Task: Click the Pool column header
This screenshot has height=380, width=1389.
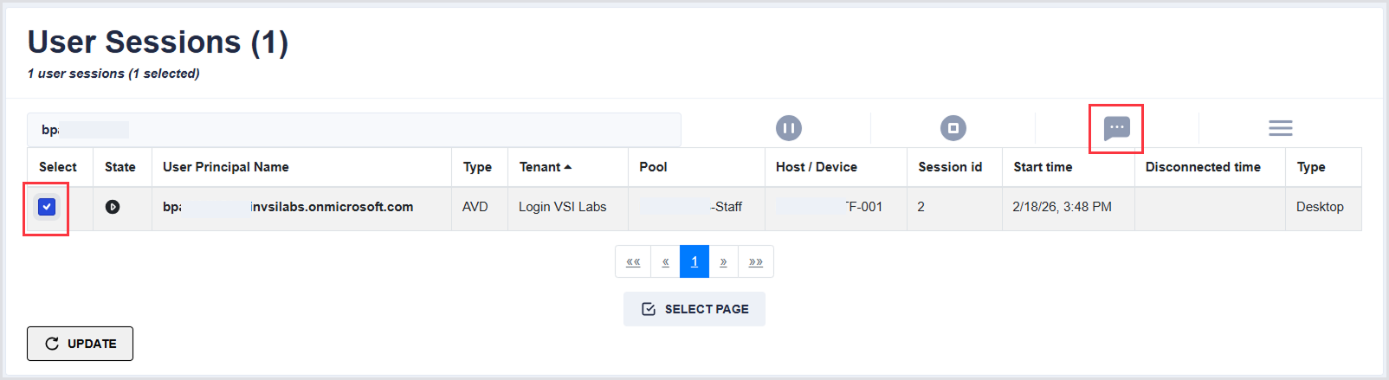Action: click(x=653, y=167)
